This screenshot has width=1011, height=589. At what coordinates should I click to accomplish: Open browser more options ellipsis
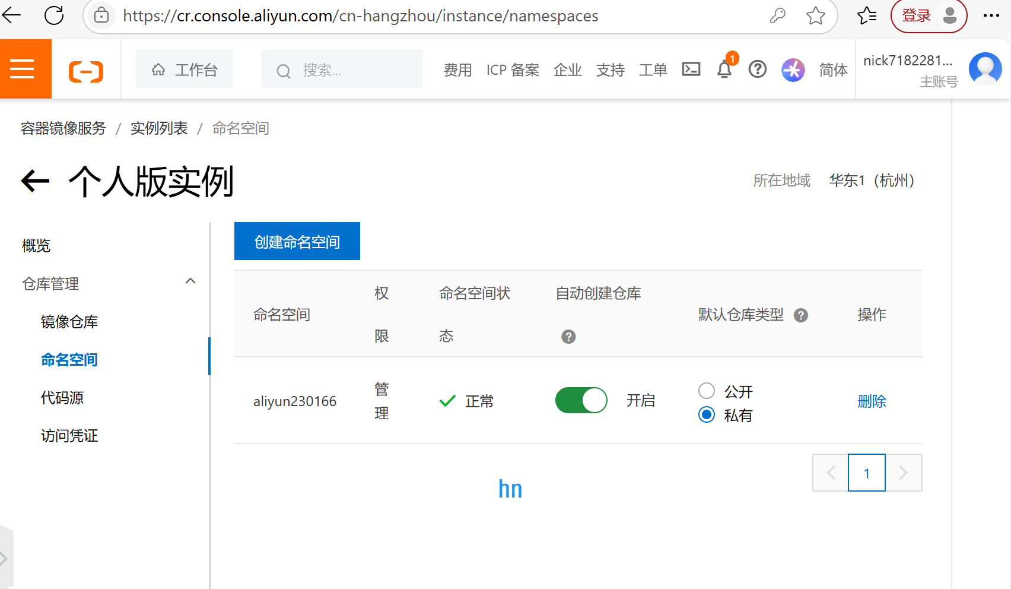tap(991, 15)
